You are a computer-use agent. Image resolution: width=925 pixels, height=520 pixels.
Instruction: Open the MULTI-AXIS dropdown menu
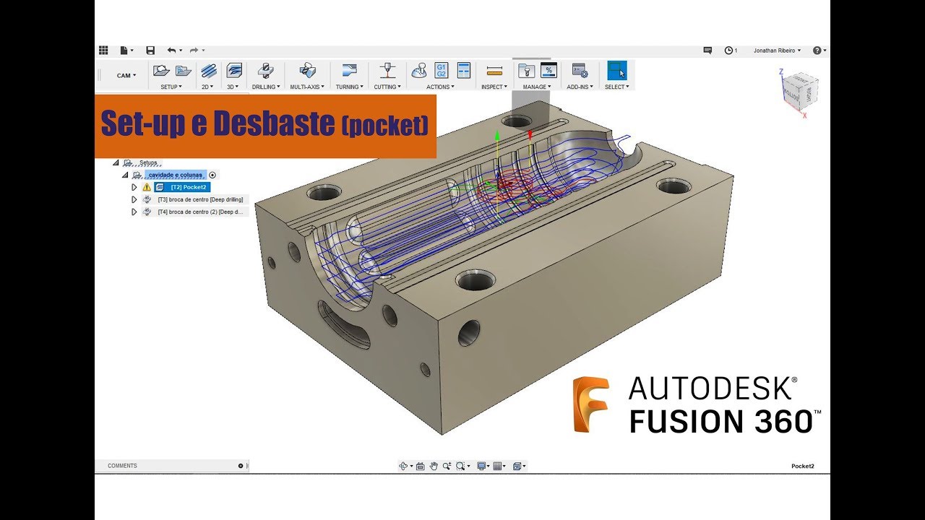point(307,87)
